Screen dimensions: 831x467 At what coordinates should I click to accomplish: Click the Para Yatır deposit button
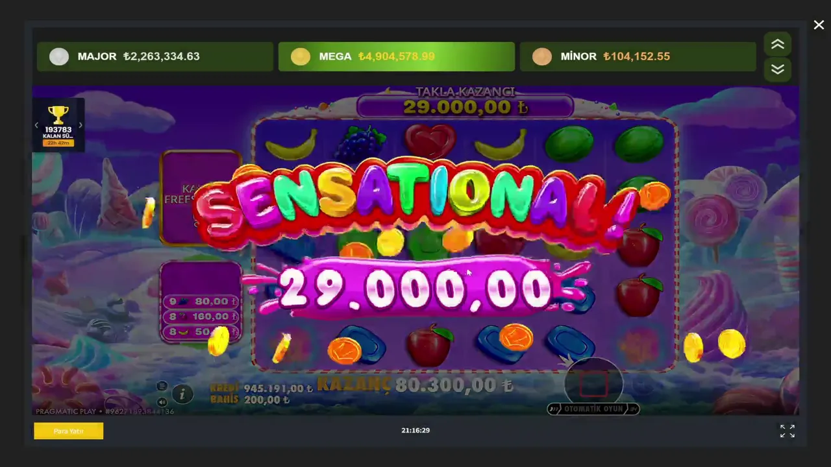coord(69,431)
